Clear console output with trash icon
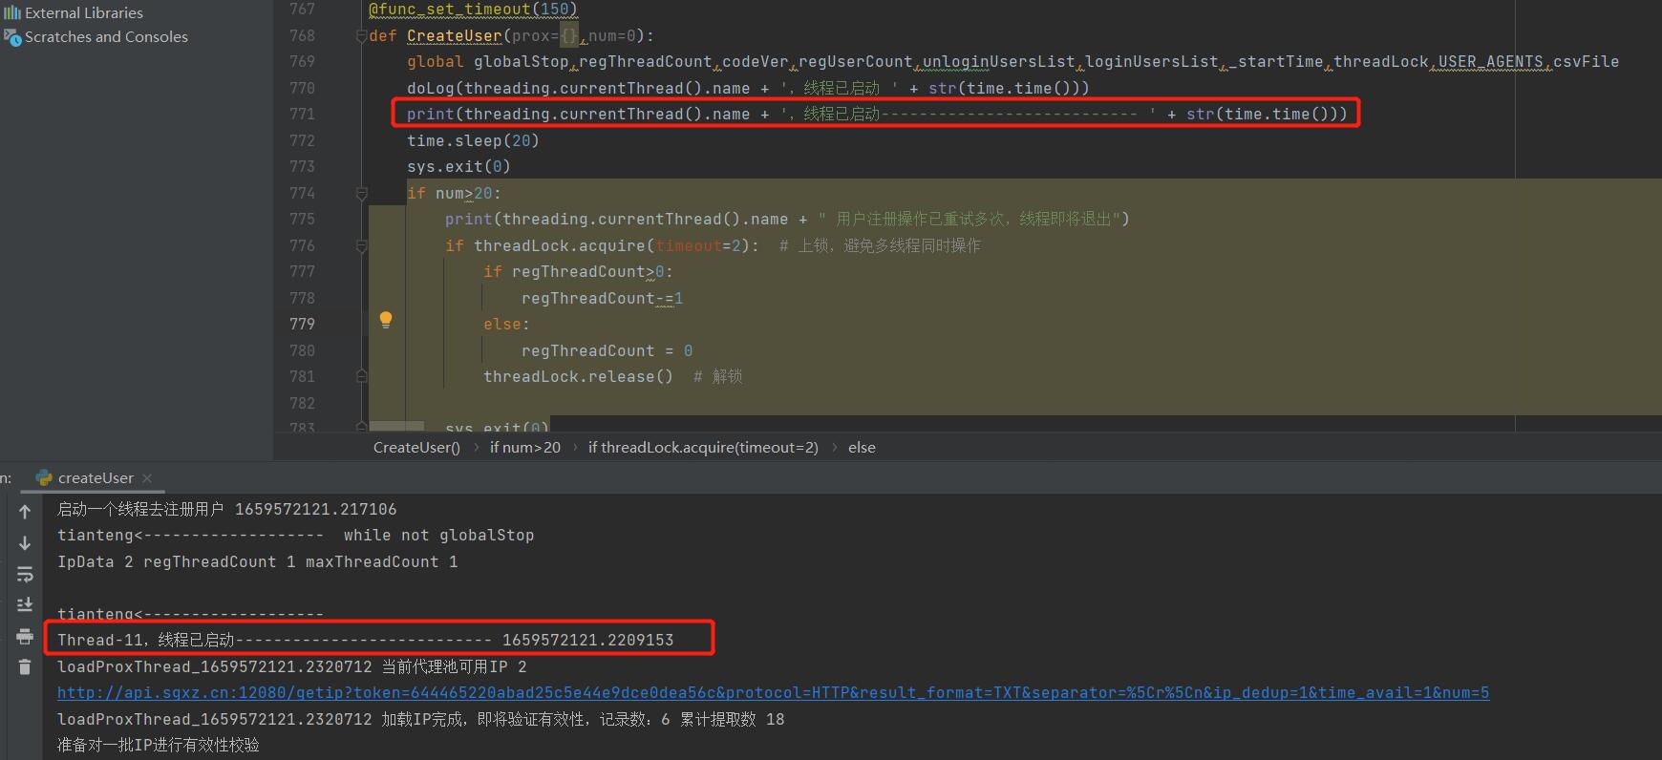This screenshot has width=1662, height=760. [x=25, y=666]
